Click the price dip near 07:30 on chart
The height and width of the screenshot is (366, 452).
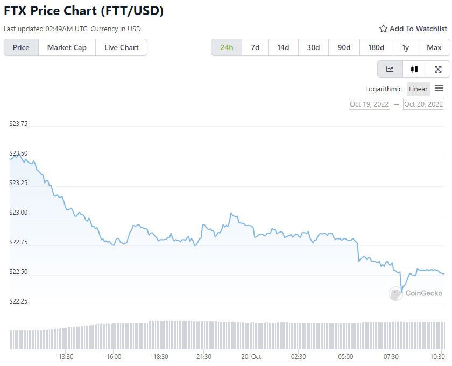tap(401, 291)
